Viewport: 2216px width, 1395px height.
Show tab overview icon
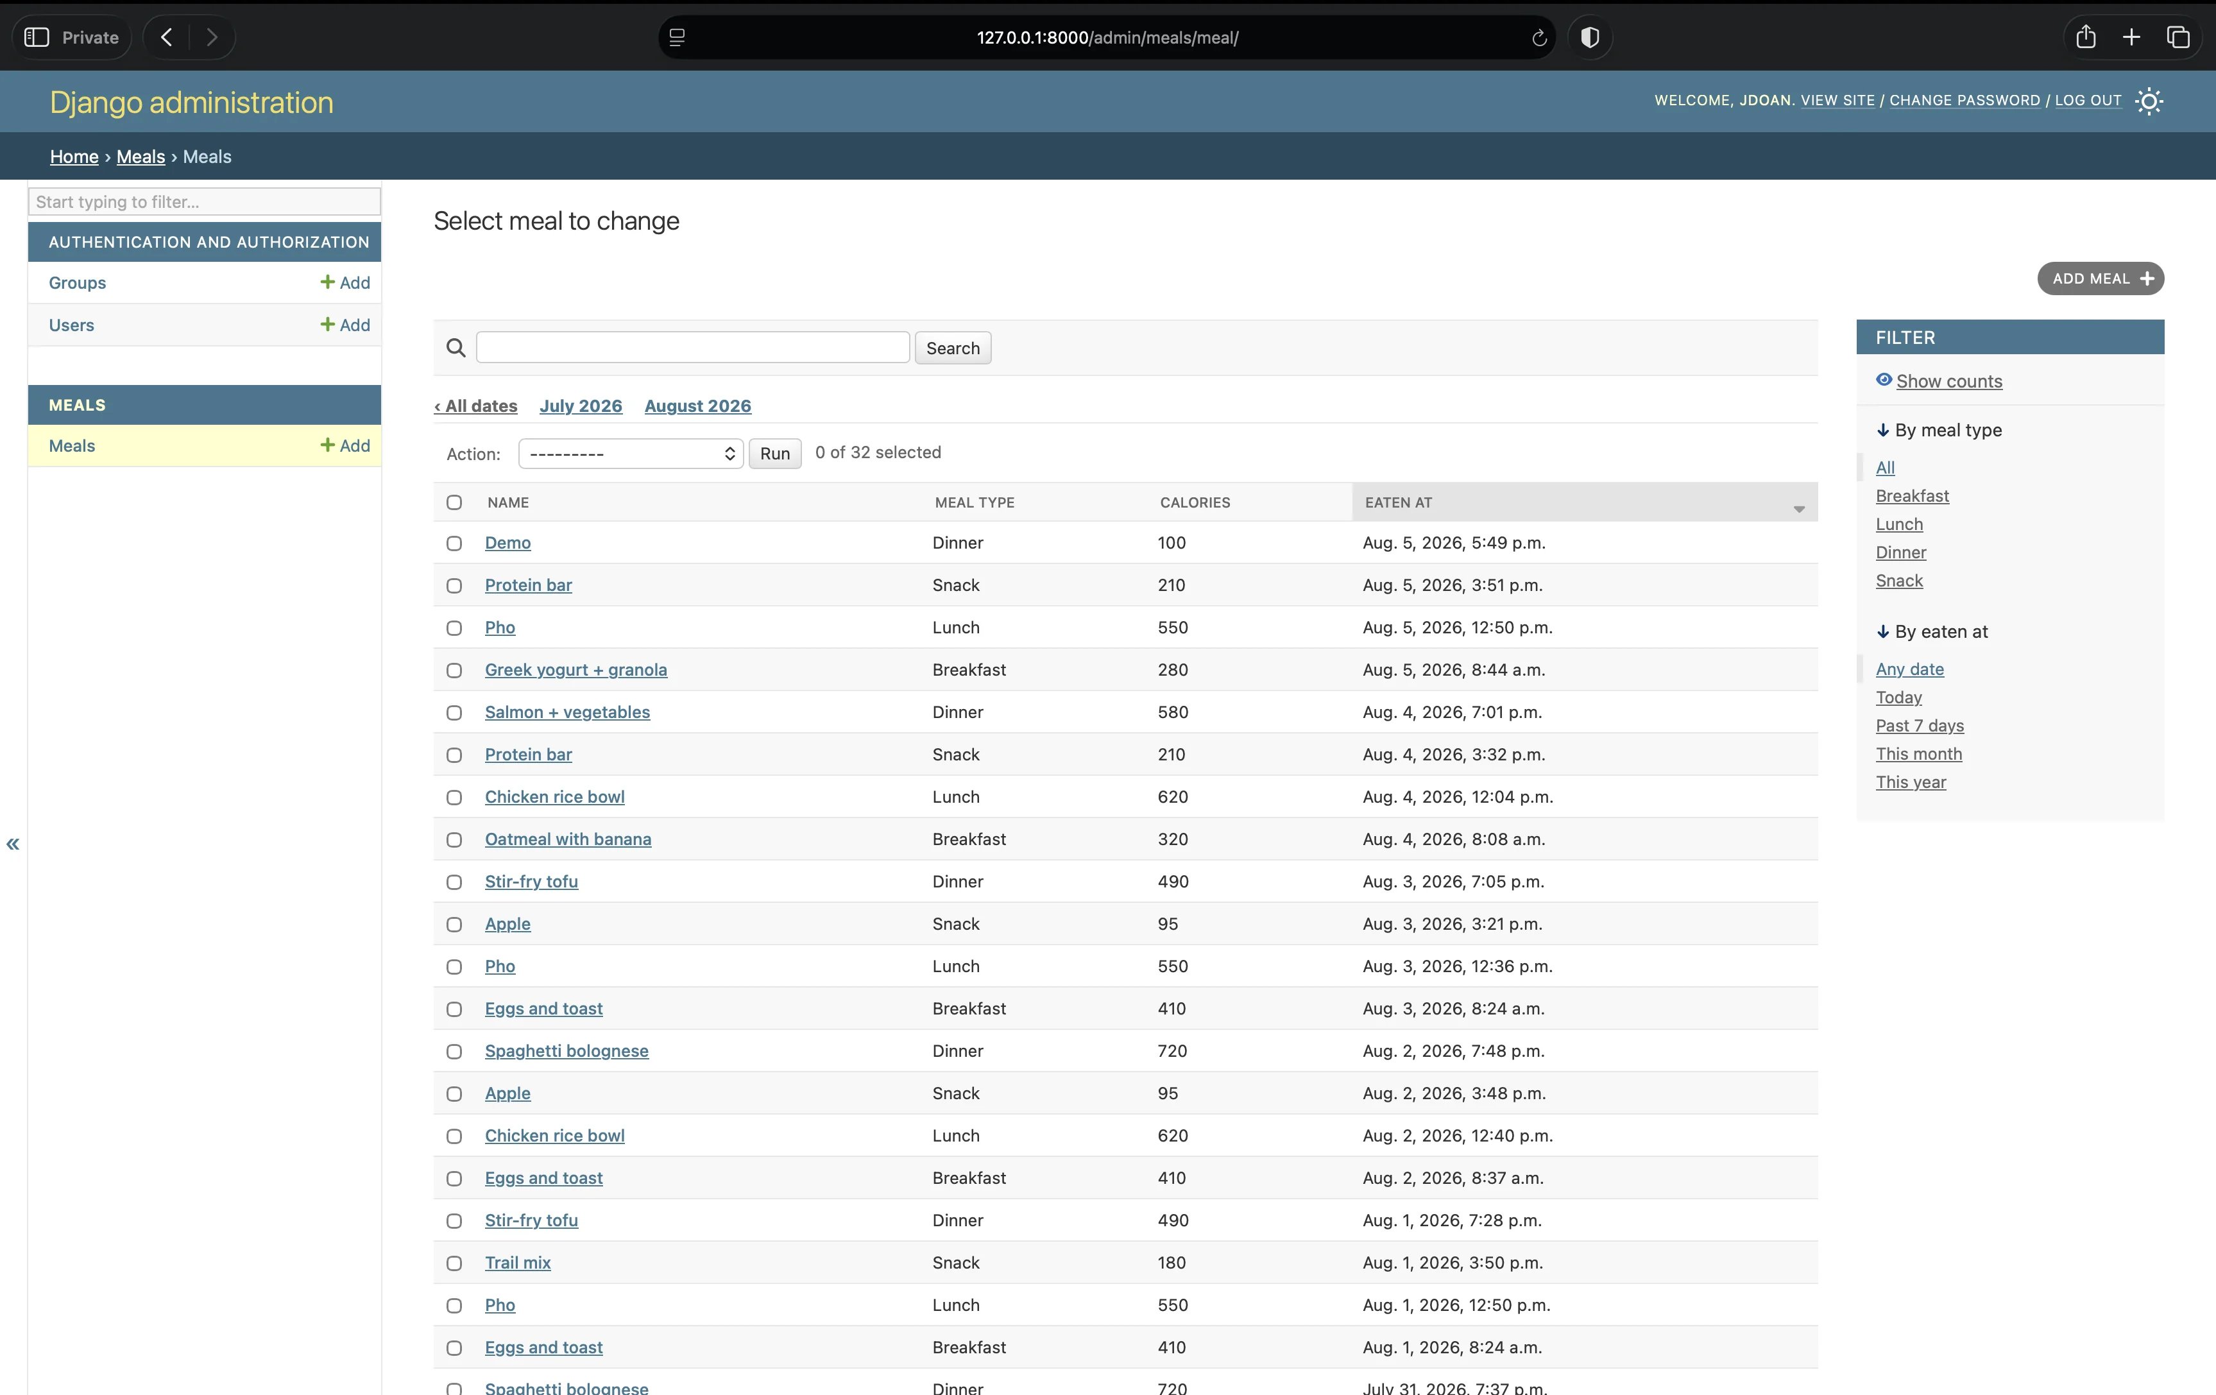click(2178, 38)
